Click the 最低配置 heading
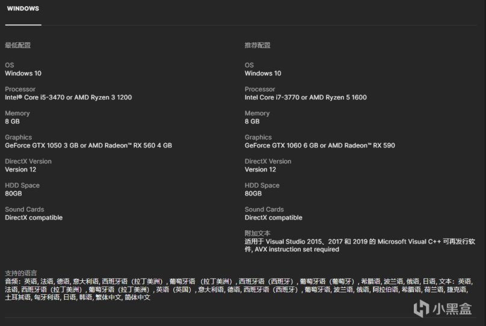This screenshot has height=326, width=486. pyautogui.click(x=17, y=45)
